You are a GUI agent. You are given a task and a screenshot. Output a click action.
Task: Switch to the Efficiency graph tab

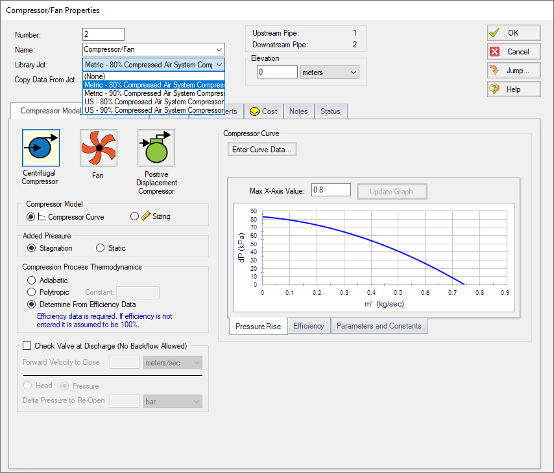pyautogui.click(x=308, y=326)
